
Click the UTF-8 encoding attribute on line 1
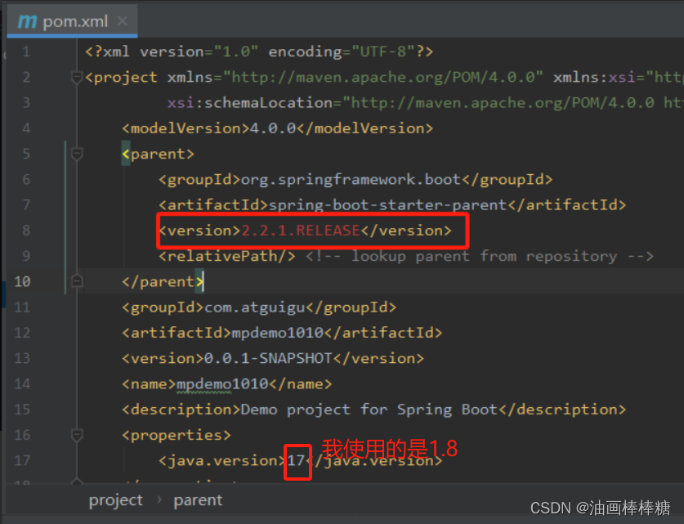[381, 51]
